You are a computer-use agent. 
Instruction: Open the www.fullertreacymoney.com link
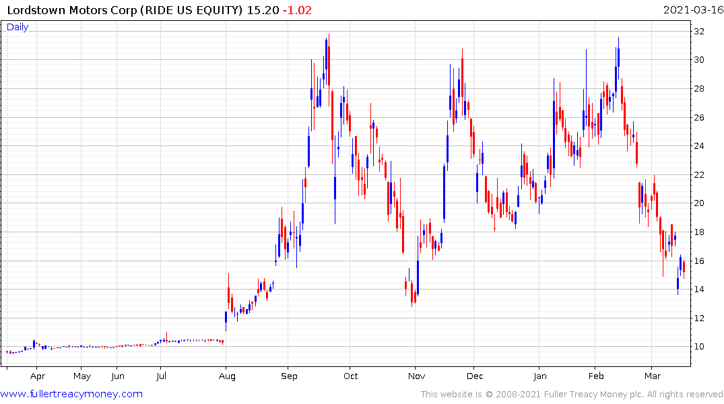point(71,394)
